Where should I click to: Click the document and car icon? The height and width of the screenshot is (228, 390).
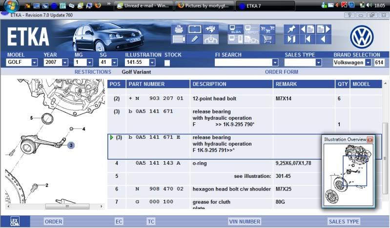[x=251, y=39]
